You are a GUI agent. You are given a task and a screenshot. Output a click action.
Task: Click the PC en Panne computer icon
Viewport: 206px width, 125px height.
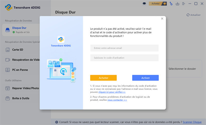[8, 70]
